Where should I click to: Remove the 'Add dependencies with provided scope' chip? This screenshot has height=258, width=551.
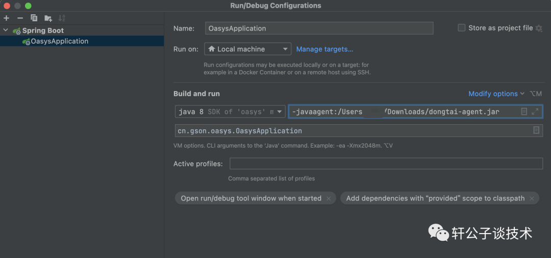coord(532,198)
